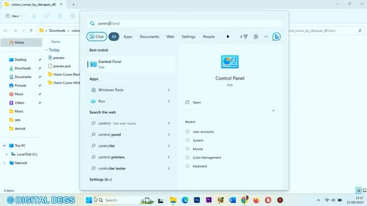Open Task View from the taskbar
The width and height of the screenshot is (367, 206).
tap(161, 200)
